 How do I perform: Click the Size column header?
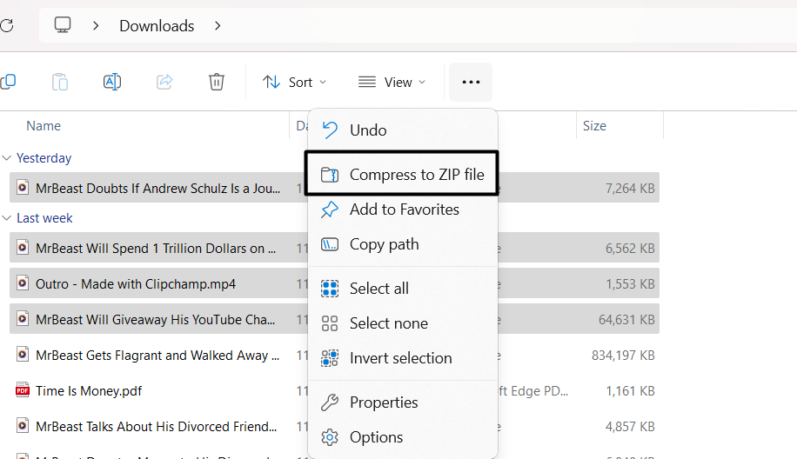[594, 126]
